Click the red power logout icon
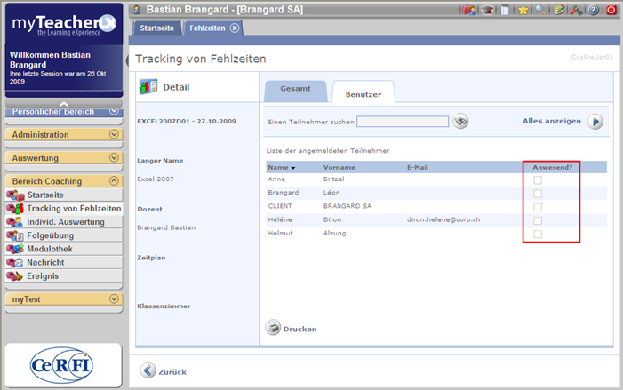 coord(611,10)
